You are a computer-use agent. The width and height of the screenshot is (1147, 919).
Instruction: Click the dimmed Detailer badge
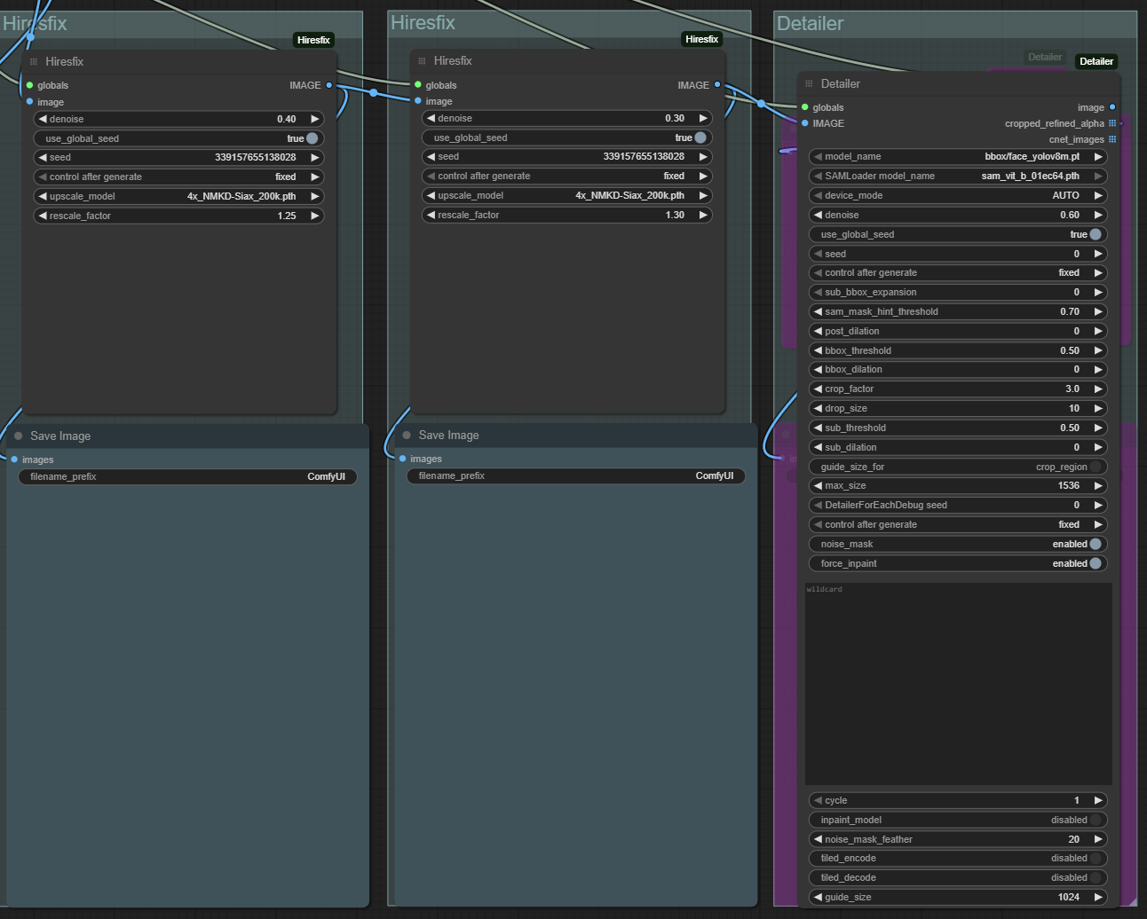[x=1045, y=57]
